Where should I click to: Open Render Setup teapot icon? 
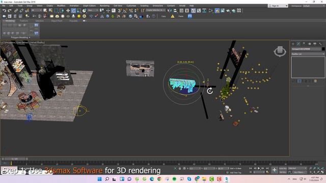click(217, 11)
